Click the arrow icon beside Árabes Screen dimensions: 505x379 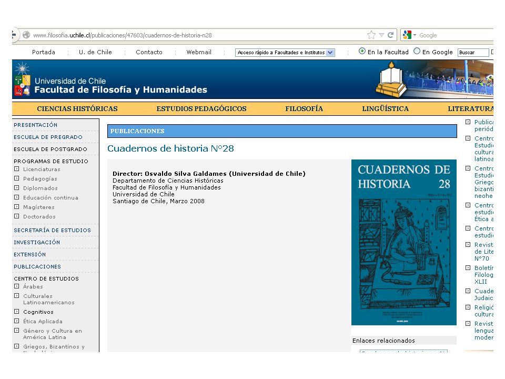pyautogui.click(x=17, y=286)
